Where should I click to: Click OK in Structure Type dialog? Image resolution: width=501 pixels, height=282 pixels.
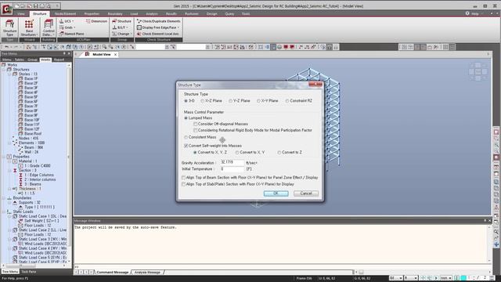276,193
